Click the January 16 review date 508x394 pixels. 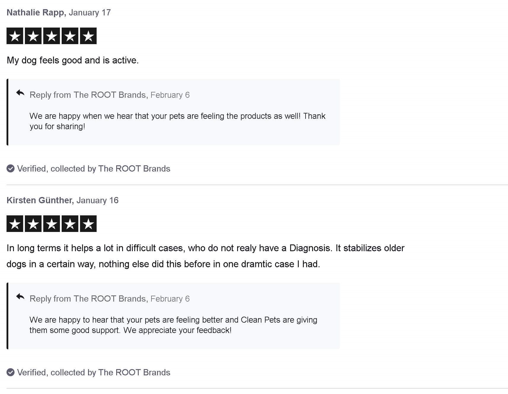click(98, 200)
